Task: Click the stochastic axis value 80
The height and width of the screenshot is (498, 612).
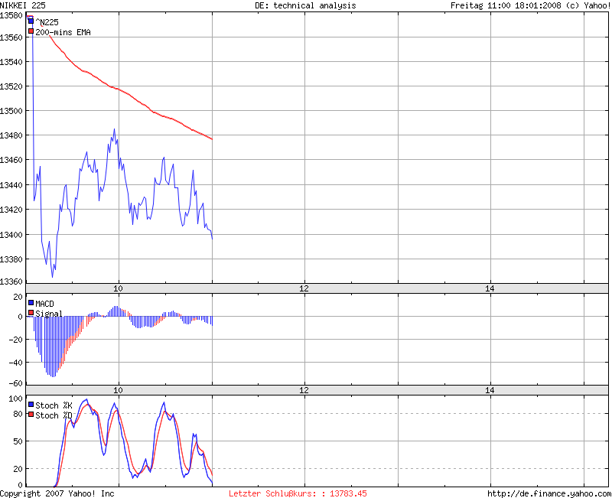Action: 18,414
